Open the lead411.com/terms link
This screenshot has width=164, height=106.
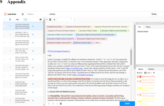click(x=83, y=75)
